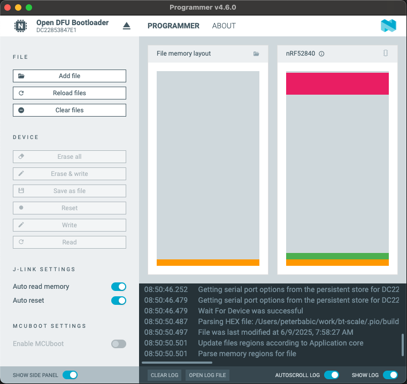Select orange region in nRF52840 memory layout
407x384 pixels.
coord(337,263)
